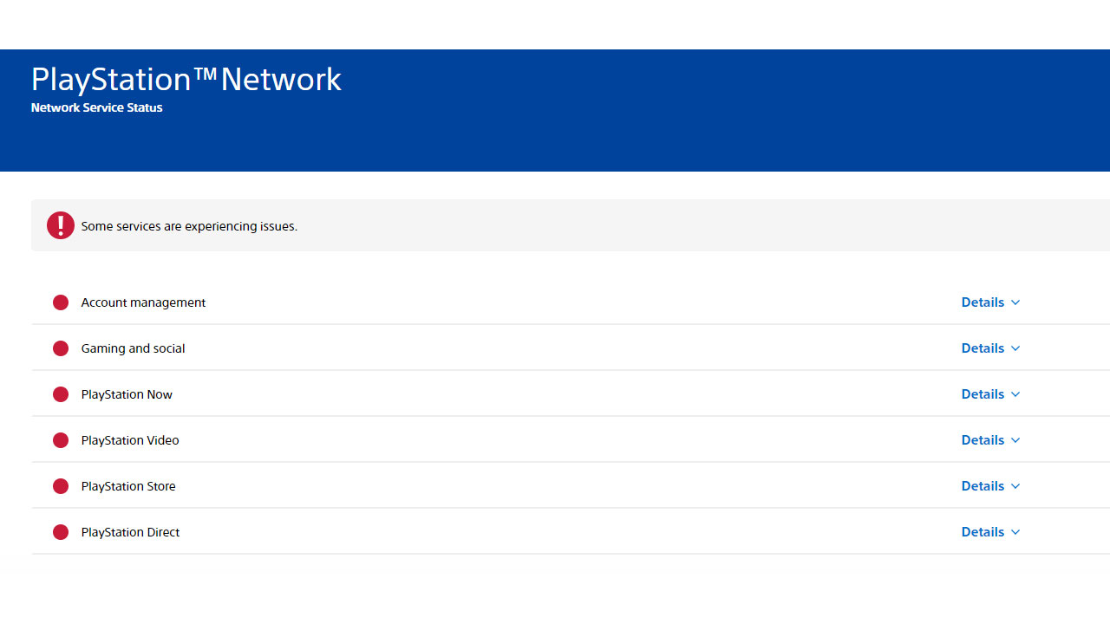Click the Details link for PlayStation Store
The image size is (1110, 624).
(983, 486)
